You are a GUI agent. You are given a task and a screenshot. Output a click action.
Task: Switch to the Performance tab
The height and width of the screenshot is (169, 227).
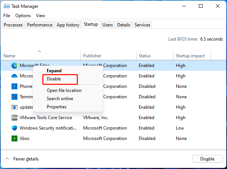[x=40, y=25]
